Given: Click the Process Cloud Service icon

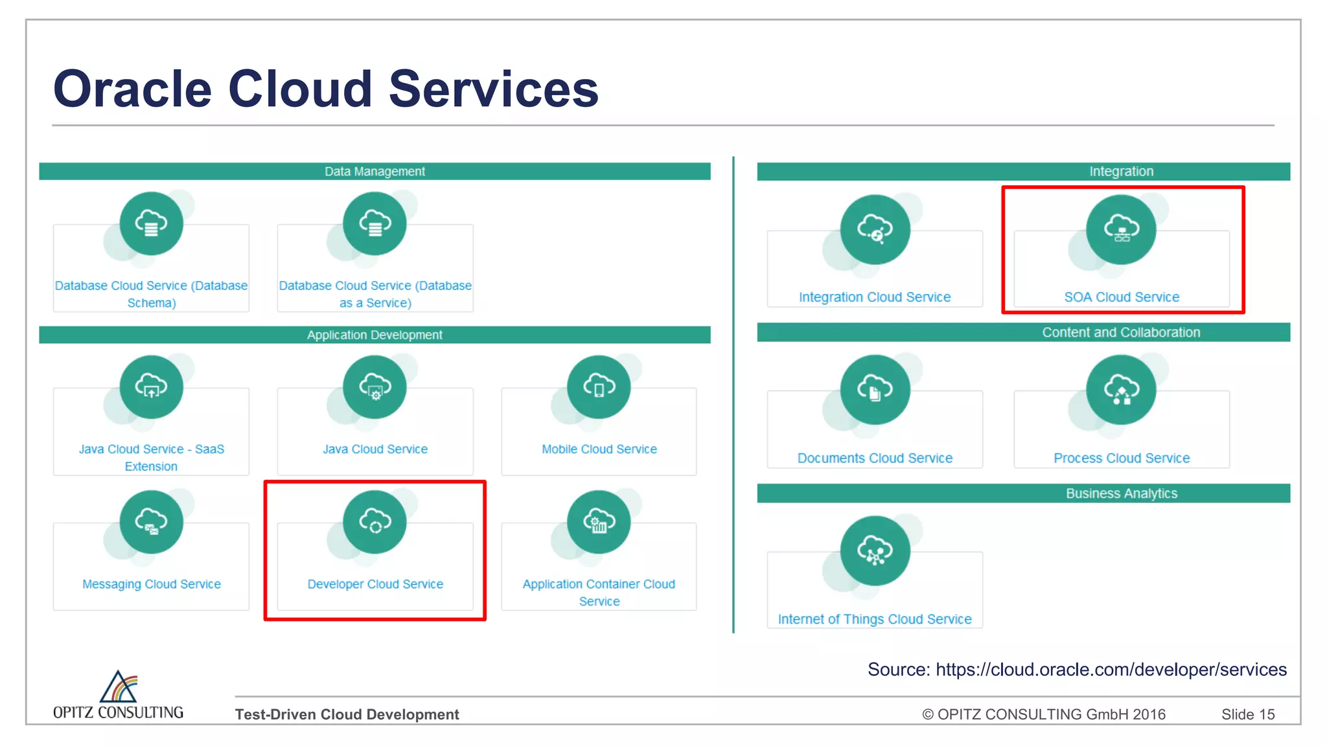Looking at the screenshot, I should pyautogui.click(x=1121, y=390).
